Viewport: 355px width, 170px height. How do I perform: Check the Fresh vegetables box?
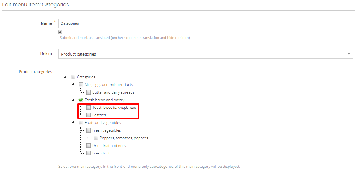(x=88, y=130)
